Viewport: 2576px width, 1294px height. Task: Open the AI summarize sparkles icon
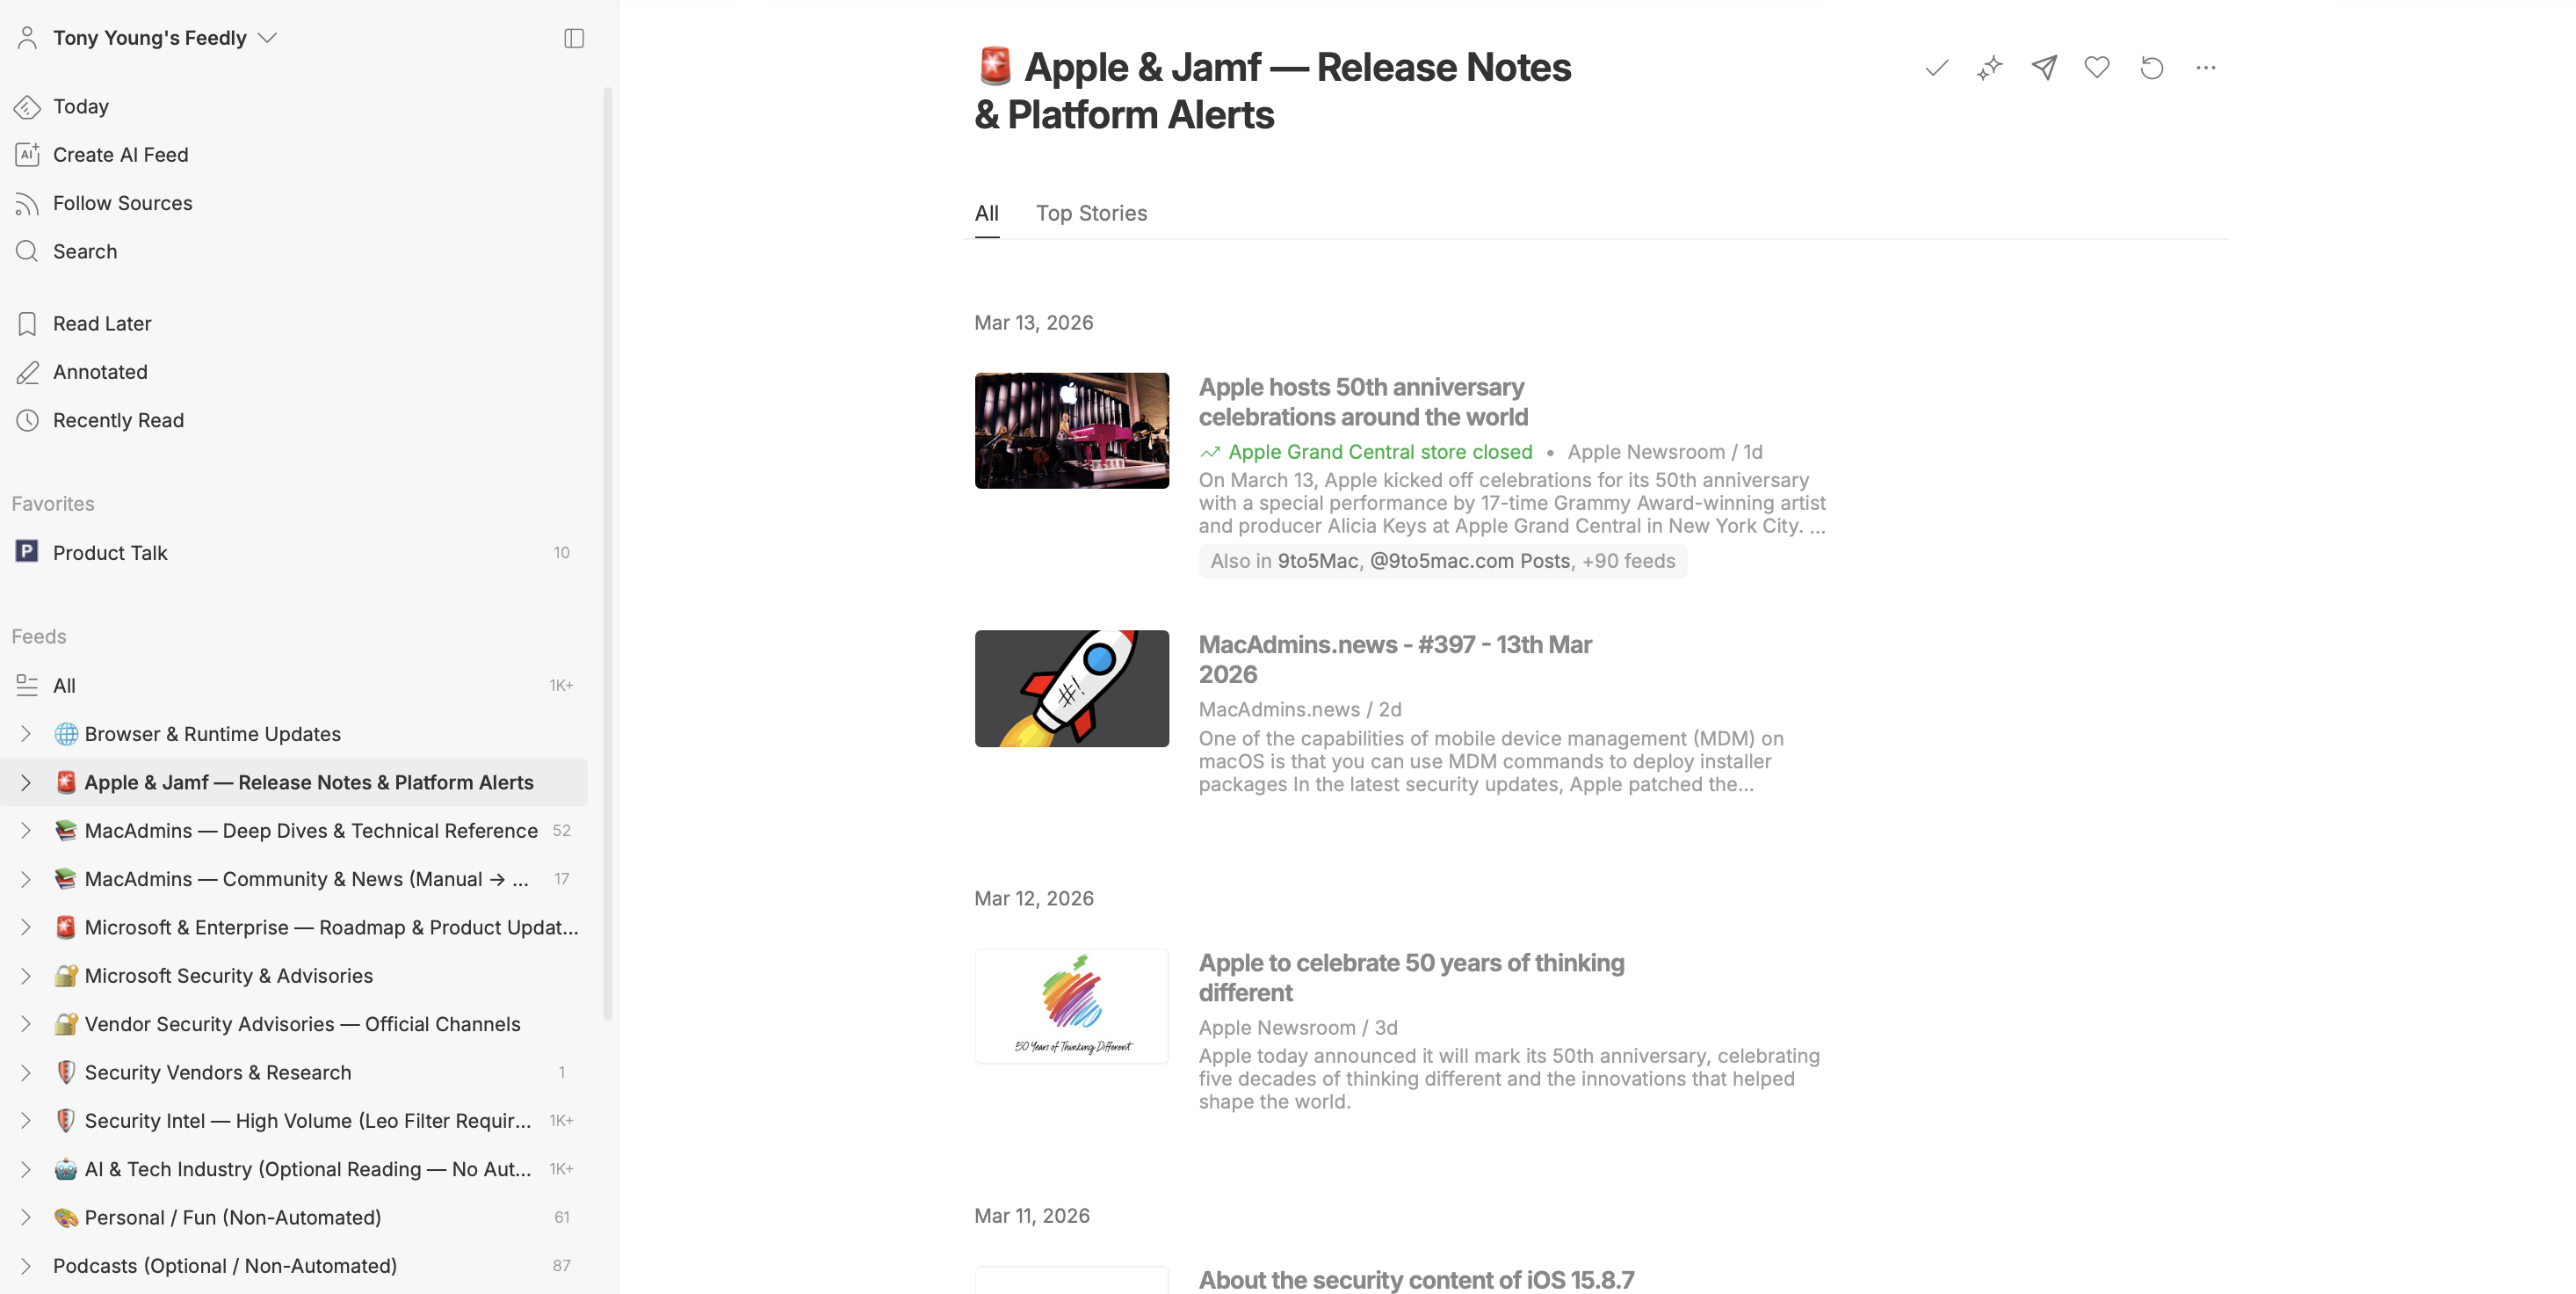click(x=1989, y=68)
